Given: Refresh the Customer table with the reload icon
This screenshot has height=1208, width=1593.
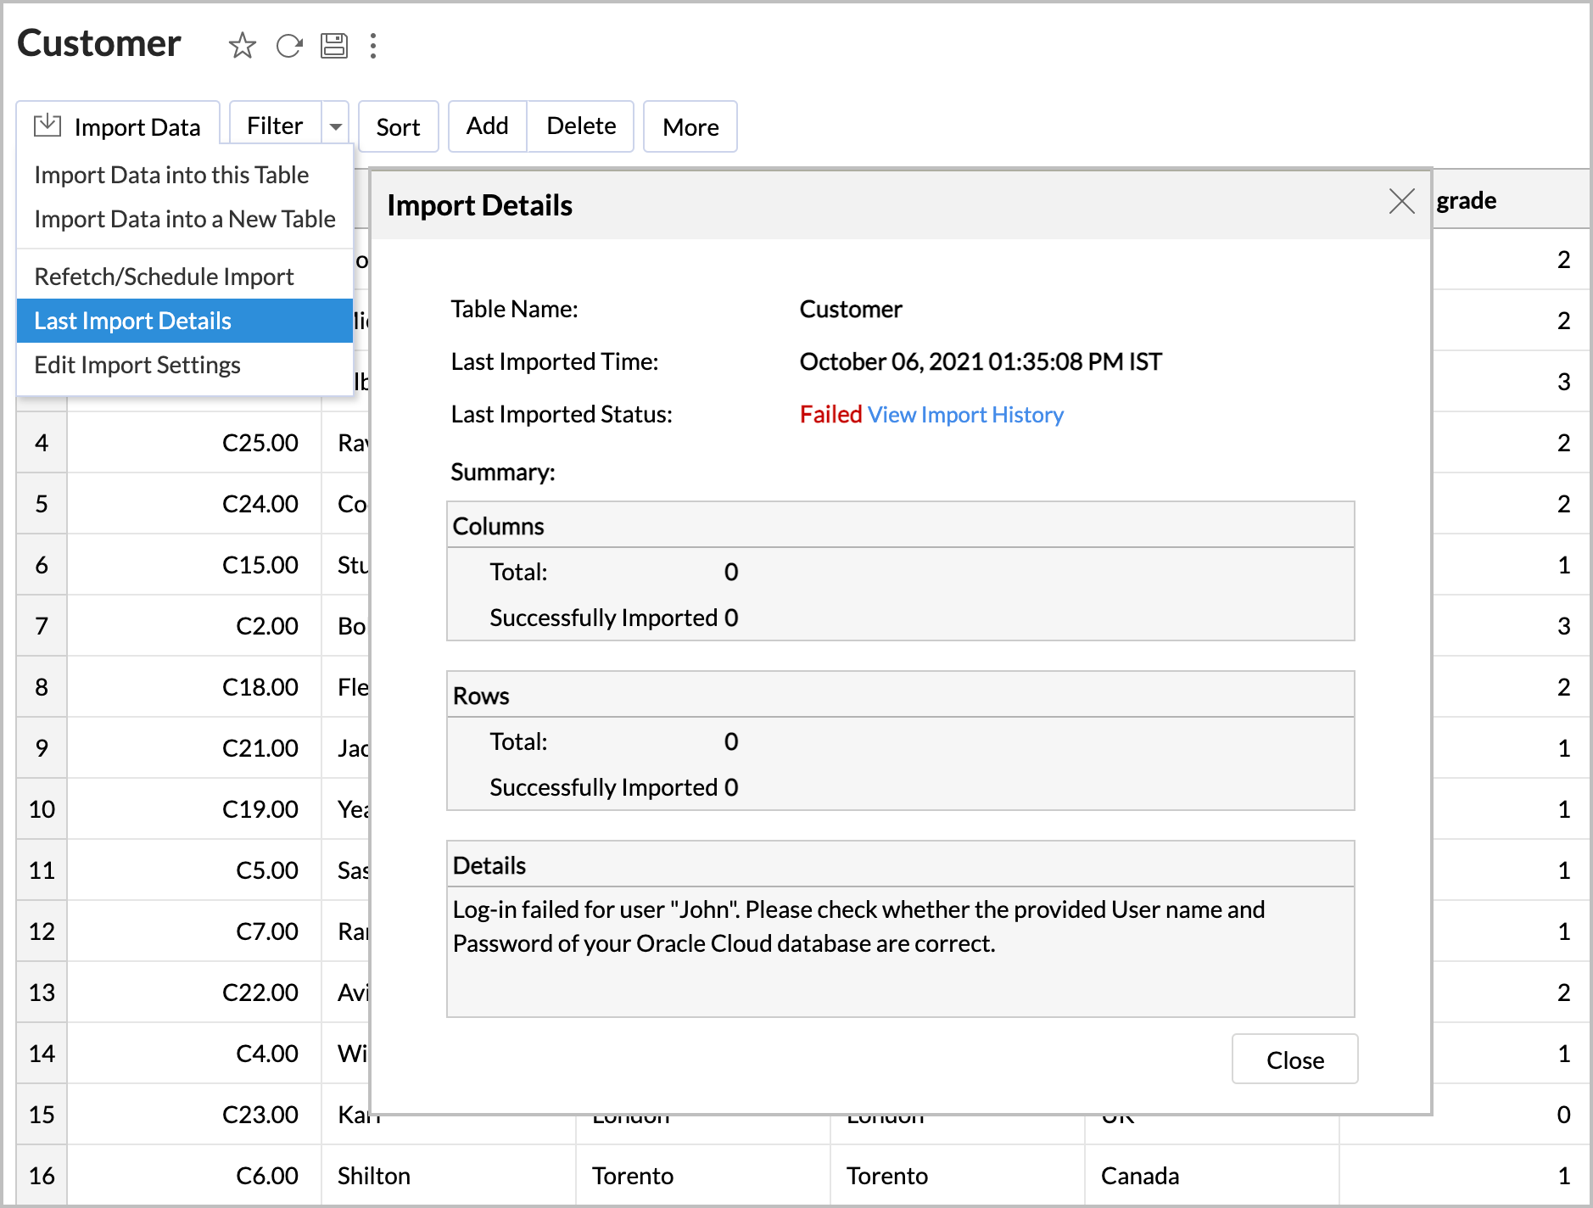Looking at the screenshot, I should click(x=288, y=46).
